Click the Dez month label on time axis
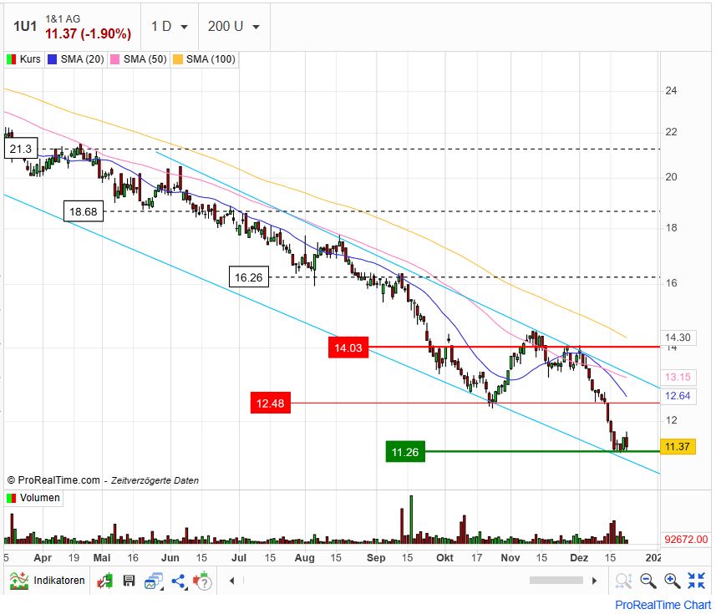The image size is (716, 614). [x=579, y=558]
